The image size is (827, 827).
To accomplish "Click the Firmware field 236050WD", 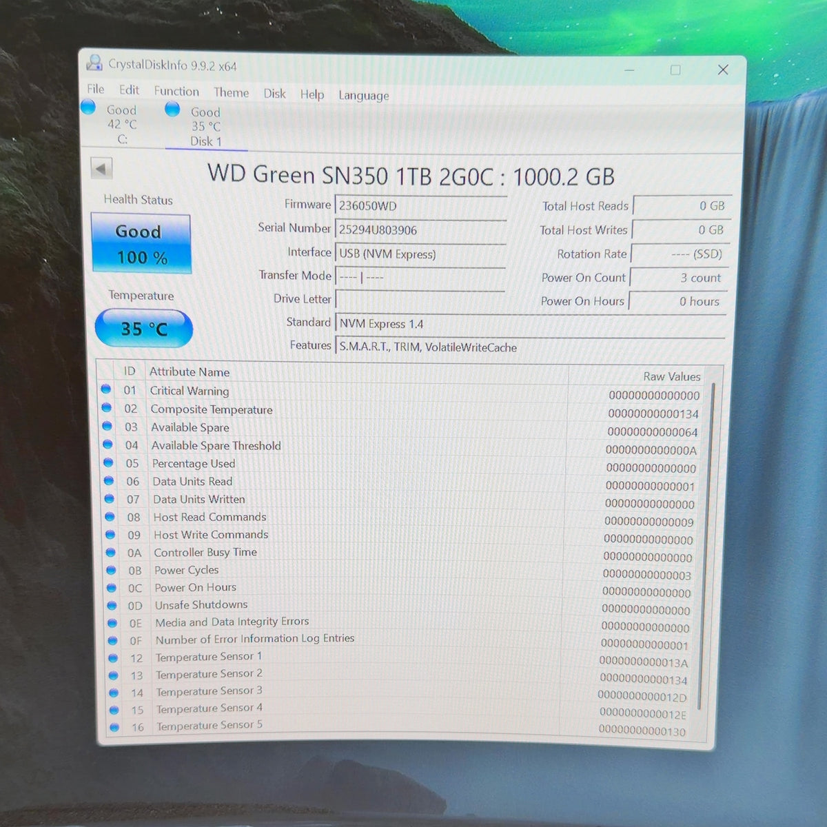I will (420, 205).
